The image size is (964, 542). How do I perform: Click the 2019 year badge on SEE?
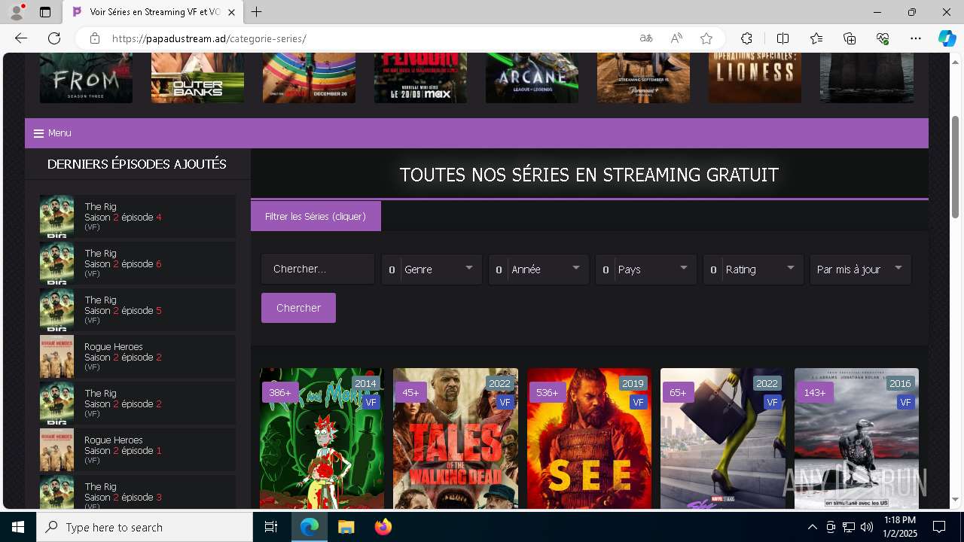[633, 384]
